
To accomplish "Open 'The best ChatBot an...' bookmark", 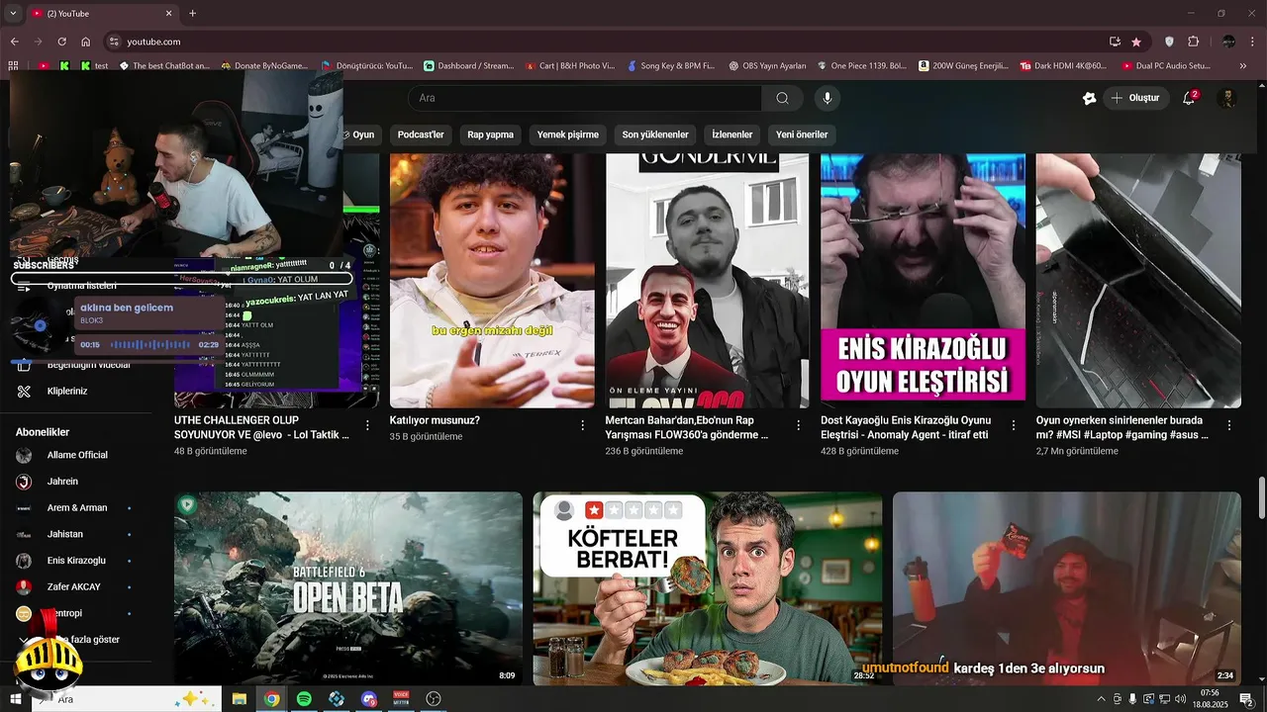I will [x=164, y=65].
